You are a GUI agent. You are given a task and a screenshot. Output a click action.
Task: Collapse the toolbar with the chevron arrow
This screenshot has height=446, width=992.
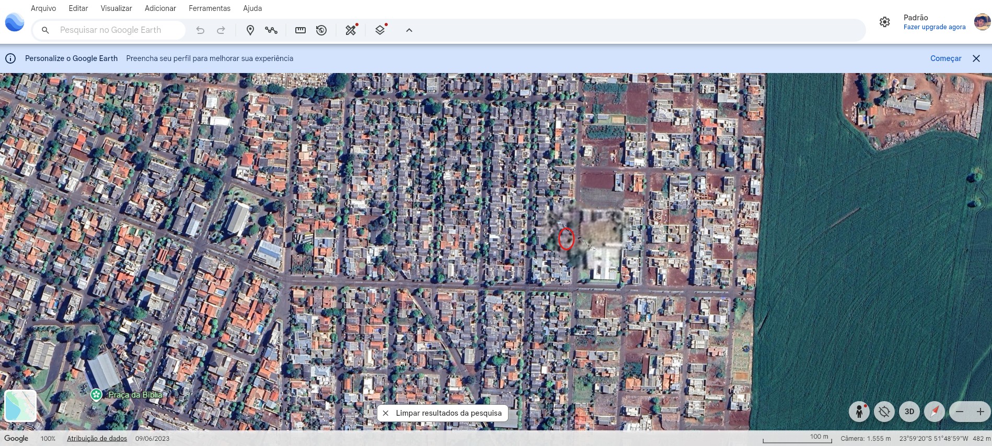(409, 30)
